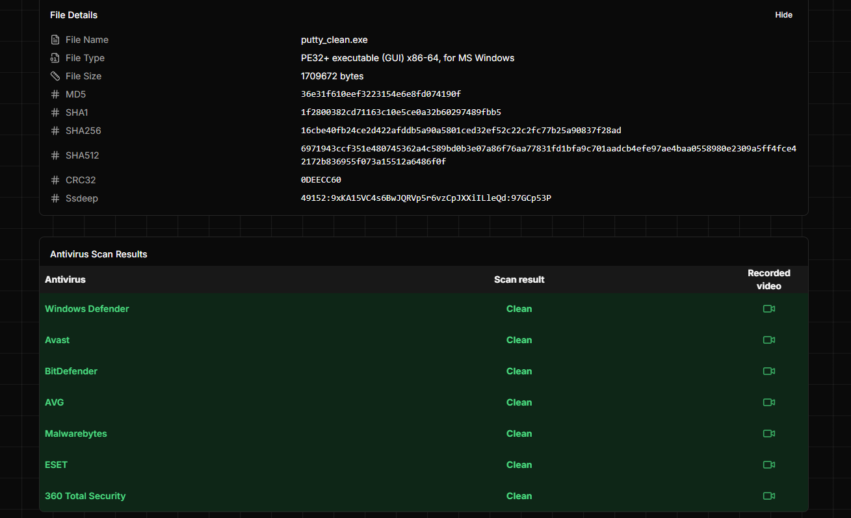
Task: Play BitDefender scan recording icon
Action: [x=769, y=371]
